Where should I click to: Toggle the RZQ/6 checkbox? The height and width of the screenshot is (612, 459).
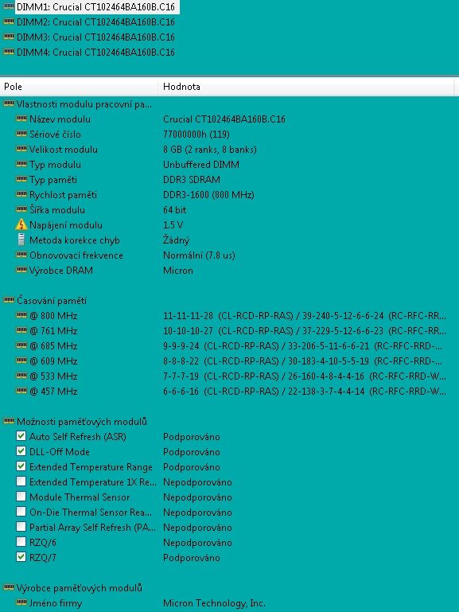21,542
